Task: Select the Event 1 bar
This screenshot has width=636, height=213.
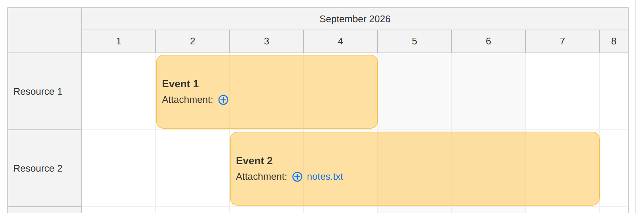Action: (267, 92)
